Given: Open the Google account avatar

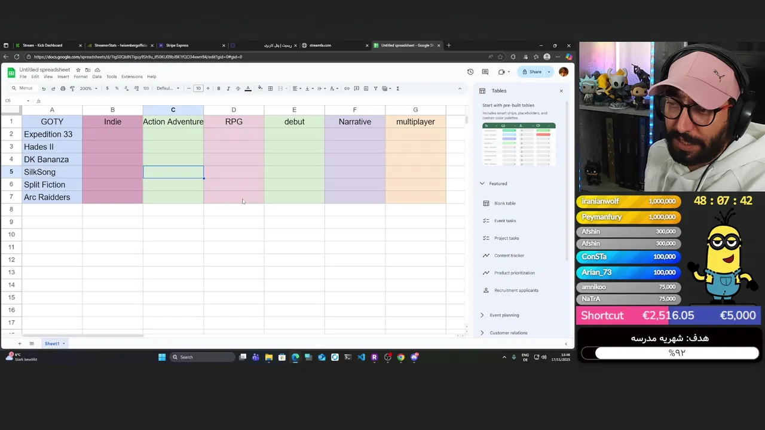Looking at the screenshot, I should [564, 72].
